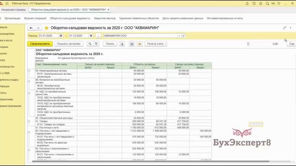Open period selection ellipsis button
Screen dimensions: 296x166
click(99, 36)
